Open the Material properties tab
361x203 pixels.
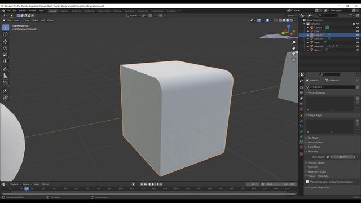[301, 148]
